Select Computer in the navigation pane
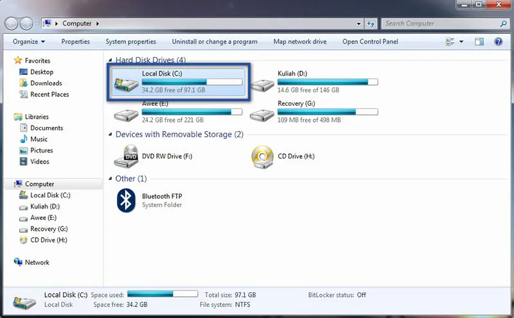The width and height of the screenshot is (514, 318). click(39, 184)
